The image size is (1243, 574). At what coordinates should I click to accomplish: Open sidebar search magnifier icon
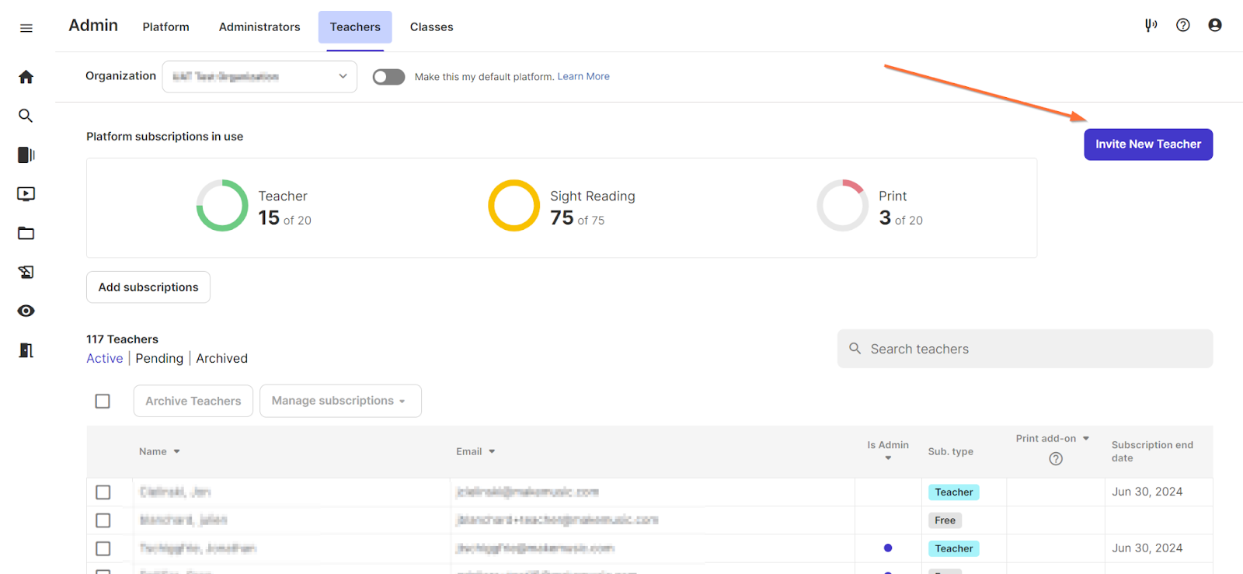[x=26, y=116]
